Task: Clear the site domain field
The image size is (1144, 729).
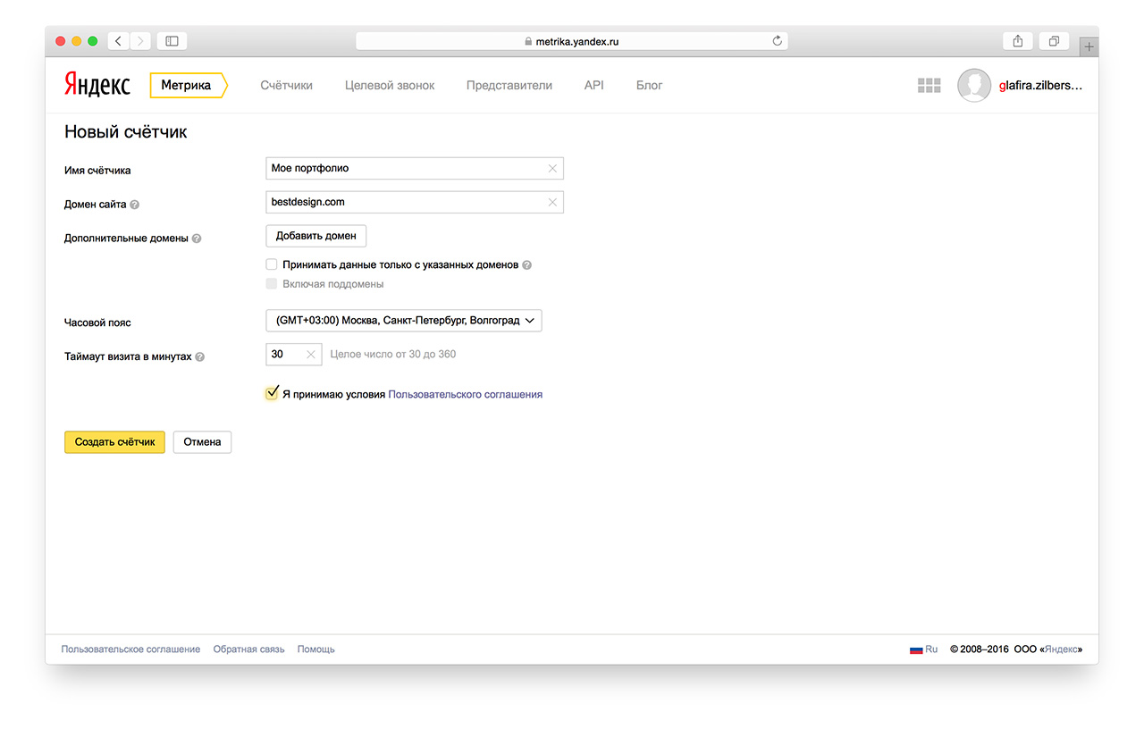Action: point(552,203)
